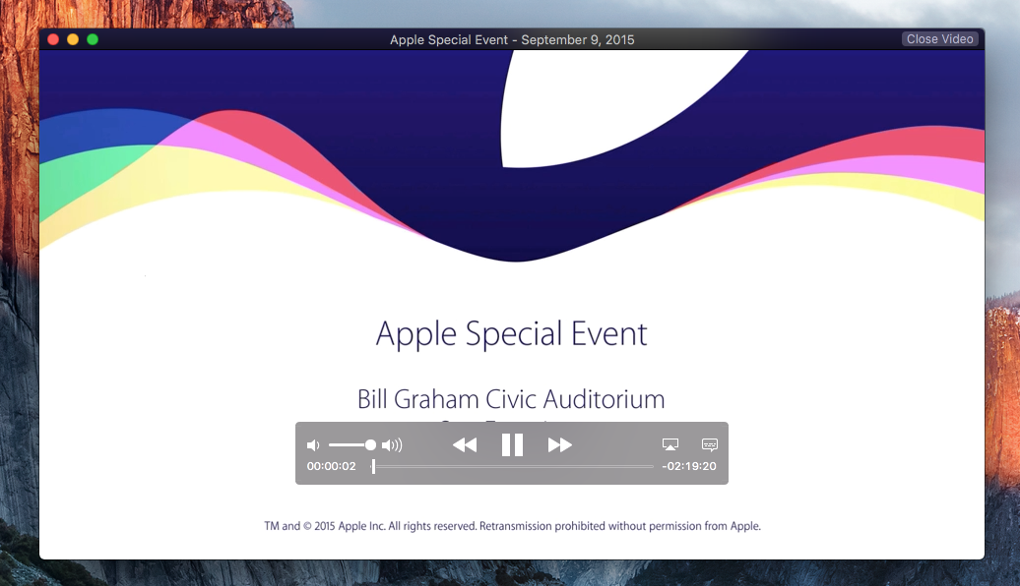
Task: Open the captions language options
Action: point(709,444)
